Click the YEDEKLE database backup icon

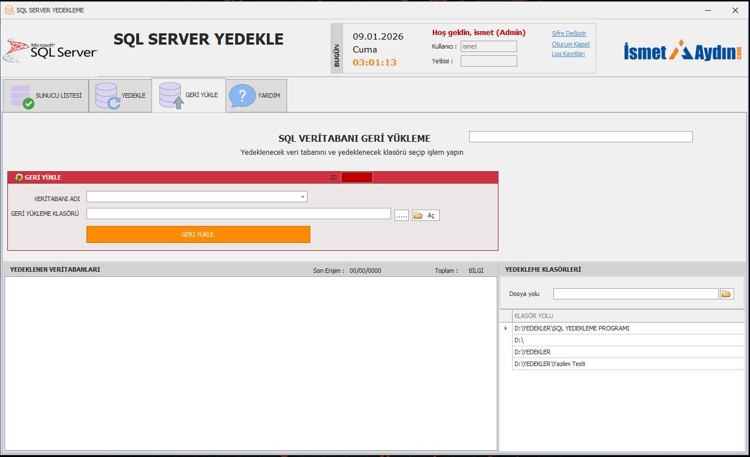click(107, 95)
